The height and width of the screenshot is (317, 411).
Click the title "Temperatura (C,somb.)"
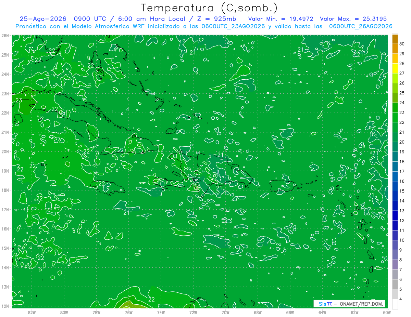coord(209,8)
